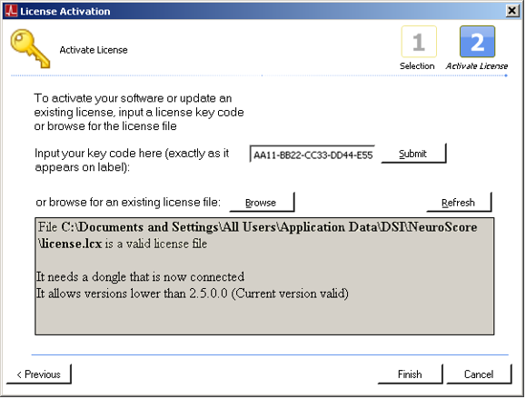Click the Activate License step label
The image size is (526, 399).
(477, 66)
